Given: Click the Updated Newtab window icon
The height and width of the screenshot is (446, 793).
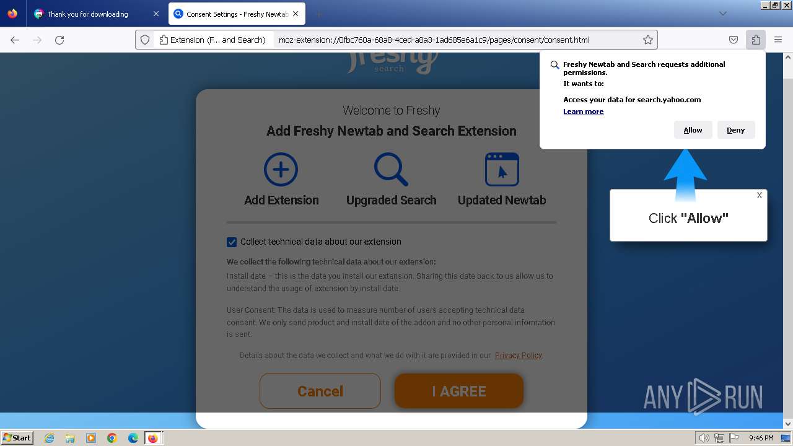Looking at the screenshot, I should pos(502,169).
